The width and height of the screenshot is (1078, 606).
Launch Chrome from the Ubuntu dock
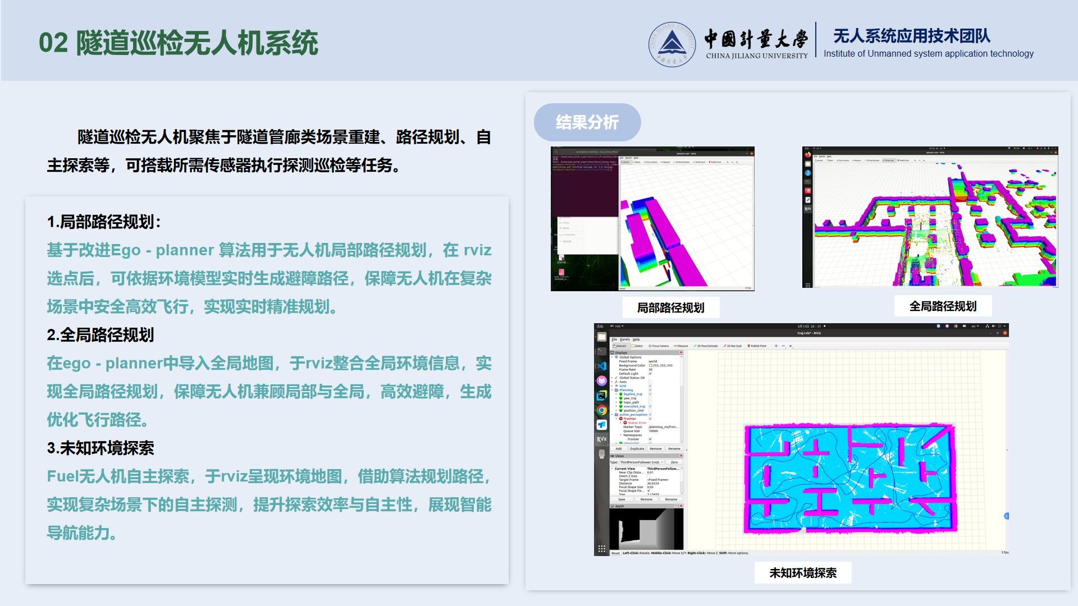pos(602,410)
